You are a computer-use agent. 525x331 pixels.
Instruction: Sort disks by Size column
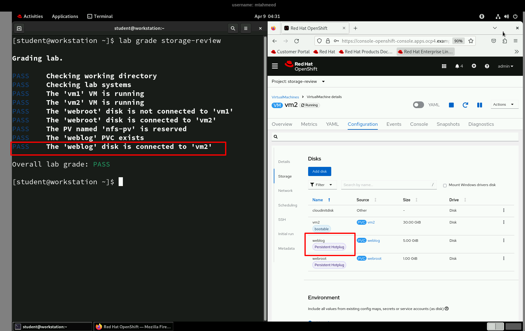pos(410,200)
